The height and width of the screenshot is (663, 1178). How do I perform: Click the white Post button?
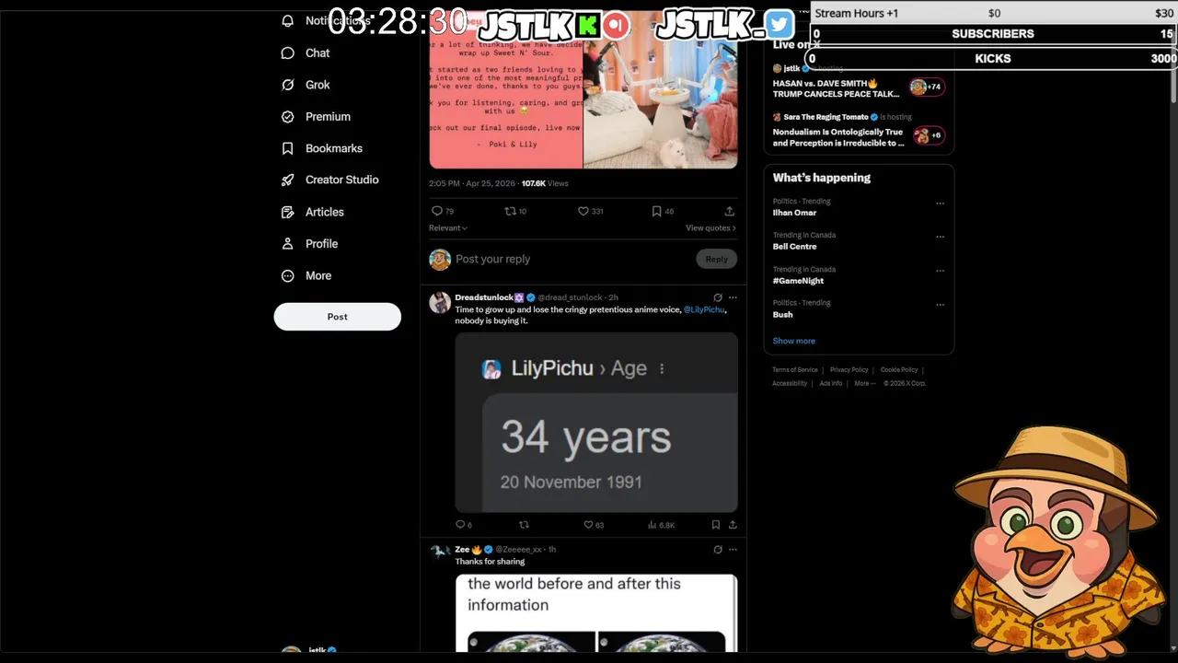(x=338, y=317)
